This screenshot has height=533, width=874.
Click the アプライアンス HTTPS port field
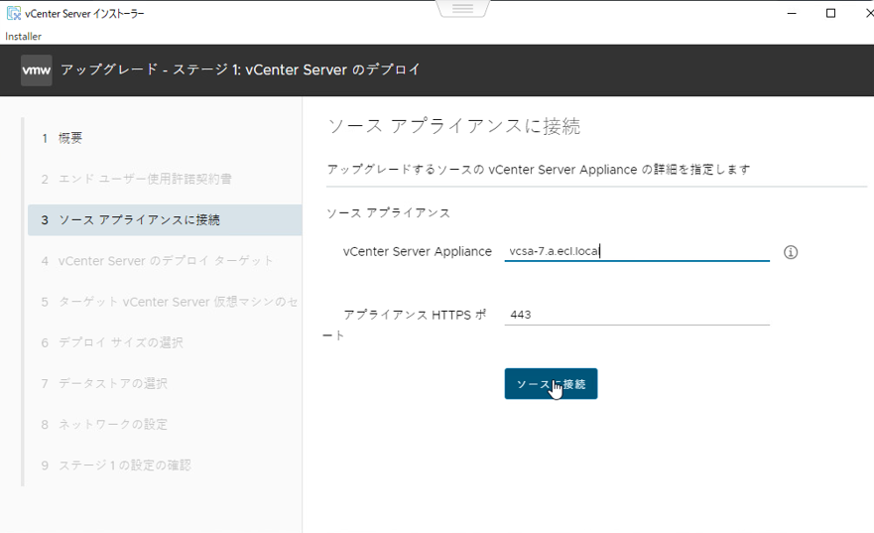(x=636, y=315)
